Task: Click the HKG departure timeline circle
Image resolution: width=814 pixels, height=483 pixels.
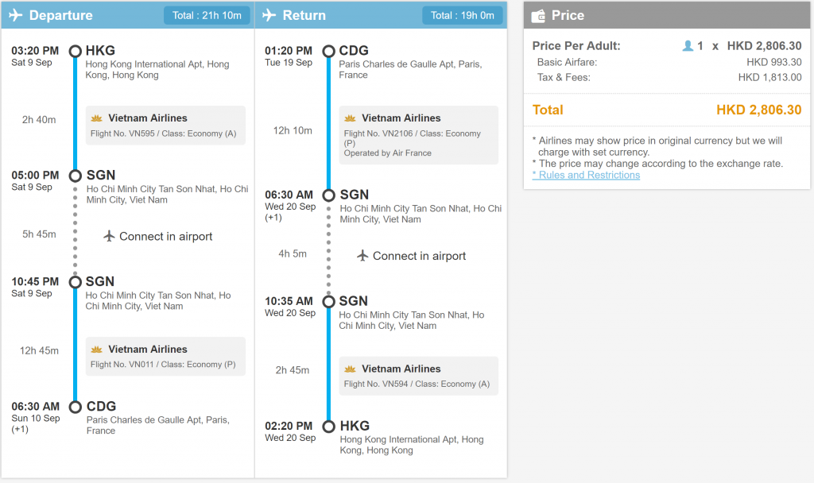Action: (76, 51)
